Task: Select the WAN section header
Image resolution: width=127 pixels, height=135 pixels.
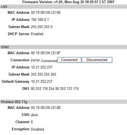Action: pos(63,47)
